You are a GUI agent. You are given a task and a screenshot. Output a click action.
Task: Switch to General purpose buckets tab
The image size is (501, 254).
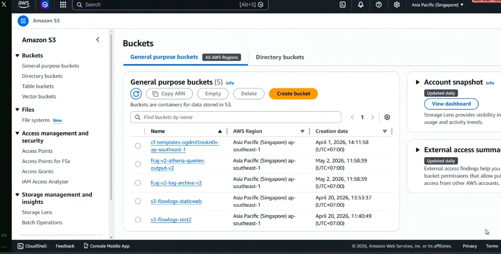(164, 57)
